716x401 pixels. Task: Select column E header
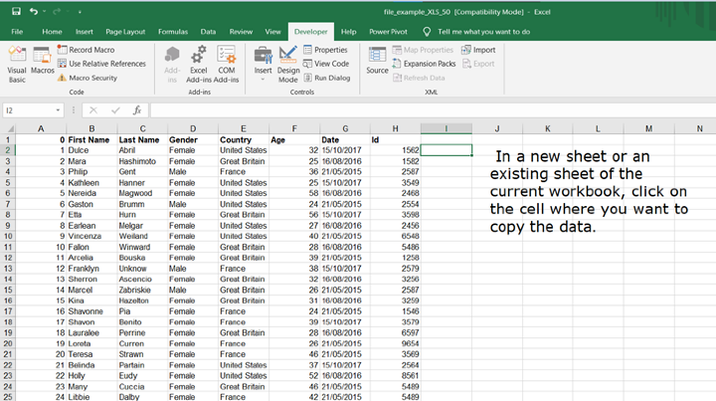coord(243,128)
